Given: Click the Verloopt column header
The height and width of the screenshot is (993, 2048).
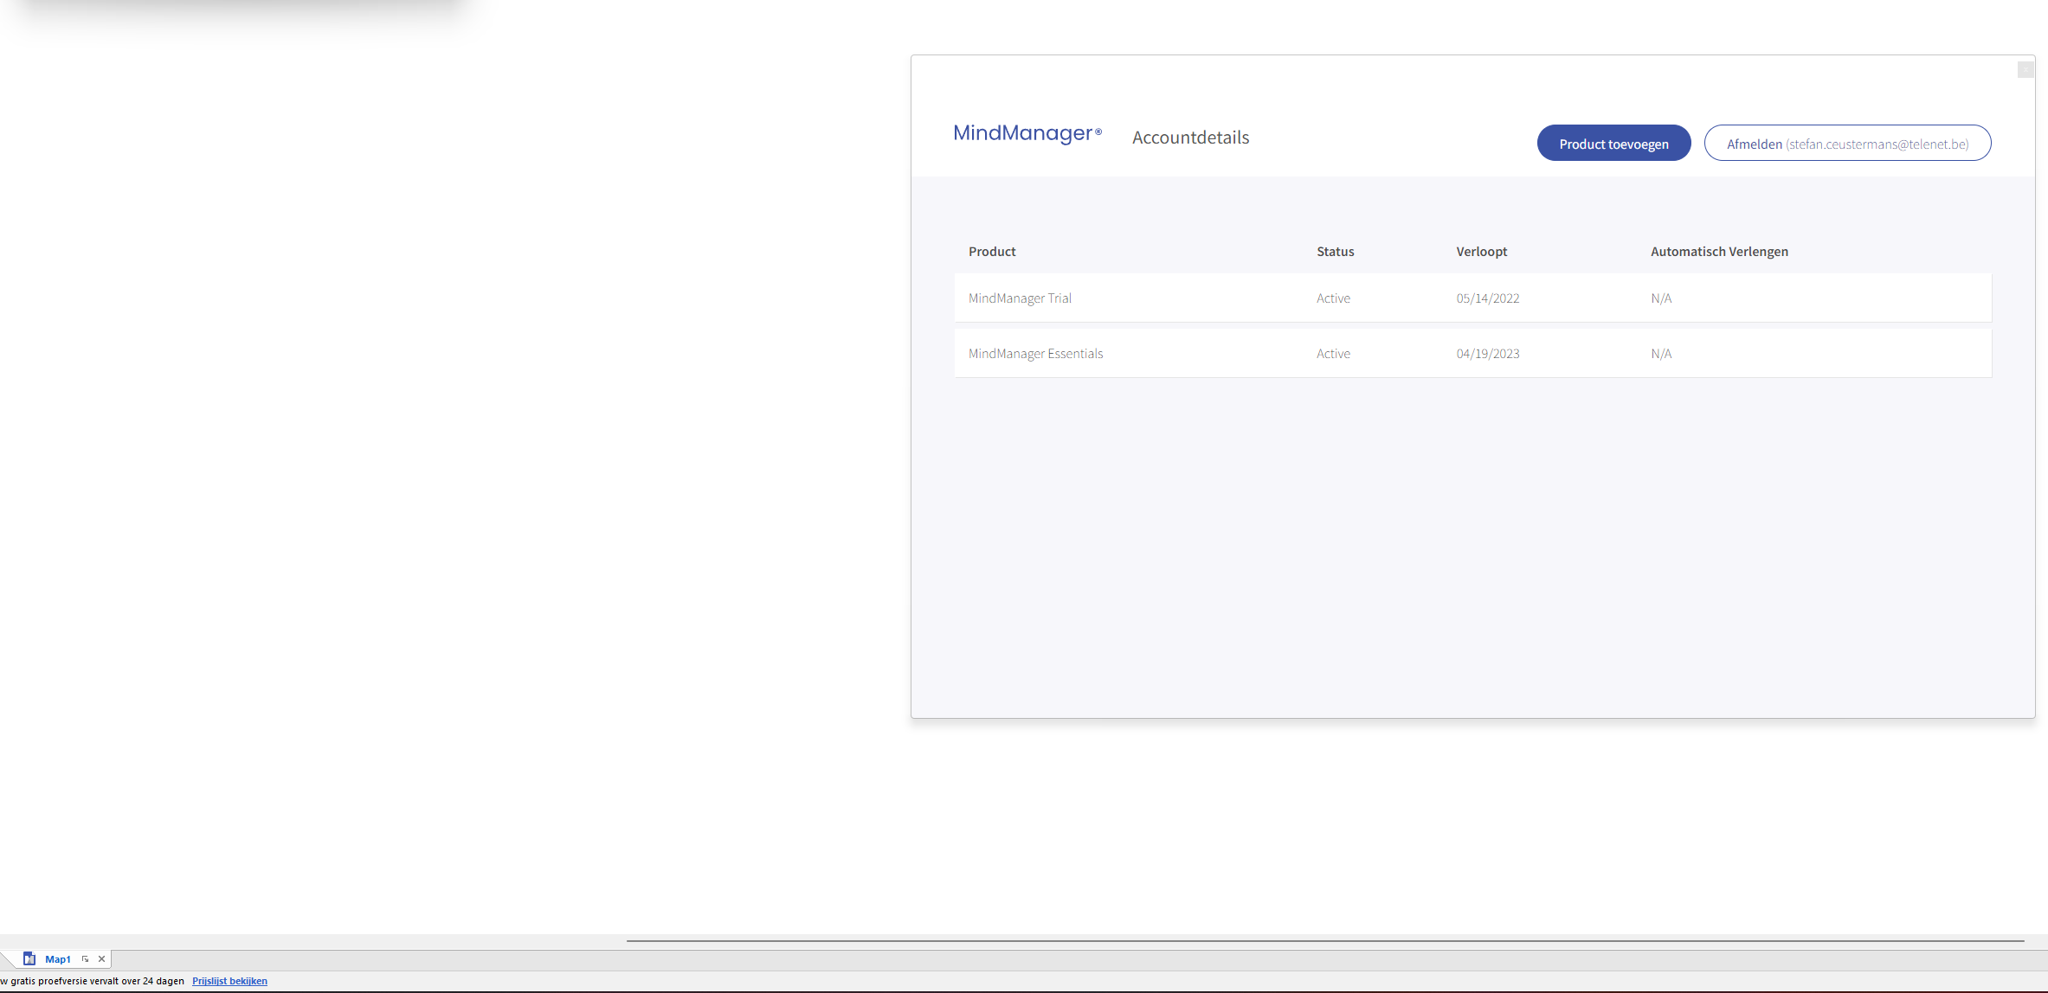Looking at the screenshot, I should point(1481,252).
